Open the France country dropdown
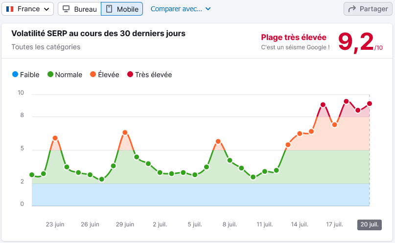Screen dimensions: 395x243 click(x=28, y=9)
